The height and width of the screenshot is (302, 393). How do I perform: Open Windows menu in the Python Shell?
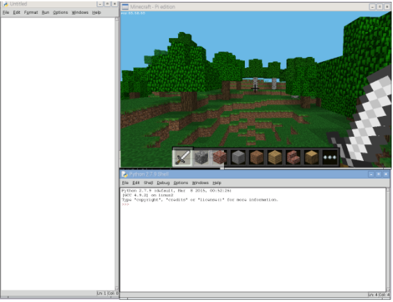pyautogui.click(x=200, y=183)
